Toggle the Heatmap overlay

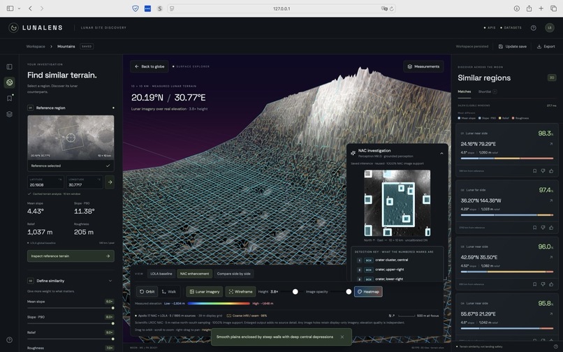pos(368,292)
